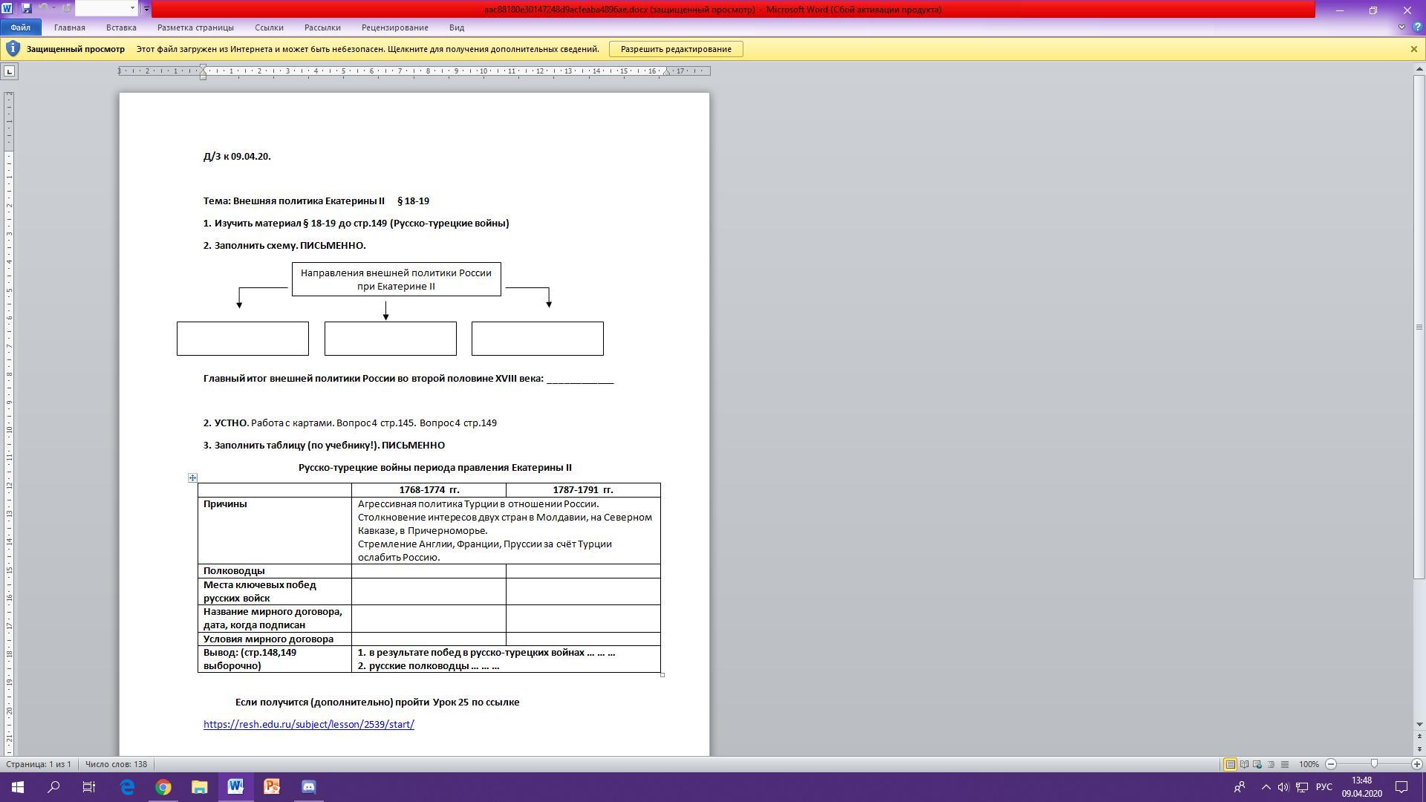The image size is (1426, 802).
Task: Click the zoom in plus button
Action: (x=1416, y=764)
